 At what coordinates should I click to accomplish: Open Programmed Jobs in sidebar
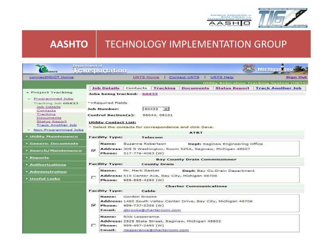pos(53,99)
